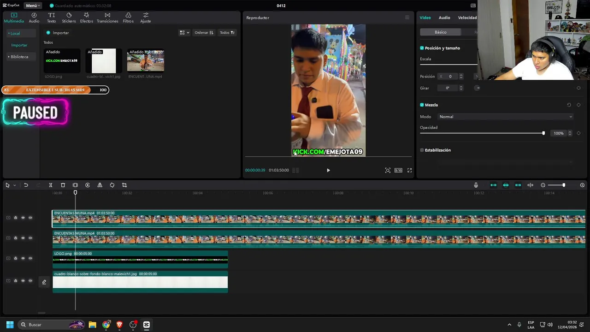Viewport: 590px width, 332px height.
Task: Click the Posición X input field
Action: tap(448, 77)
